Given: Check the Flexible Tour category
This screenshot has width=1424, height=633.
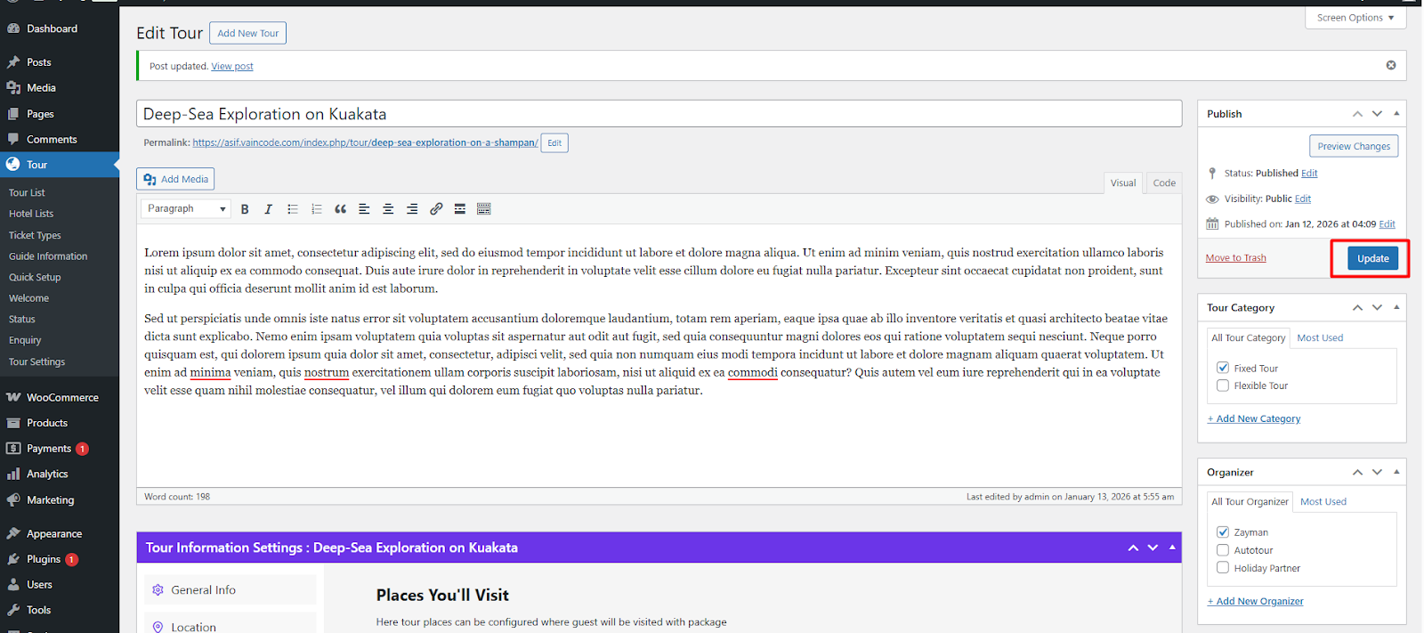Looking at the screenshot, I should pyautogui.click(x=1223, y=385).
